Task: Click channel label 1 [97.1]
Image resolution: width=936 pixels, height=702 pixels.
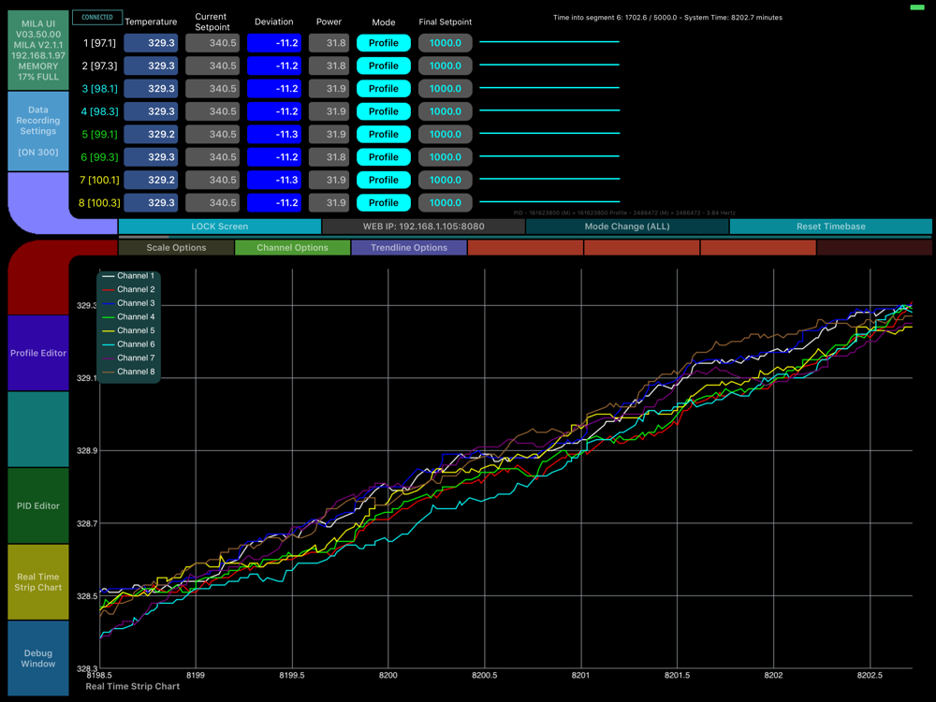Action: (x=99, y=43)
